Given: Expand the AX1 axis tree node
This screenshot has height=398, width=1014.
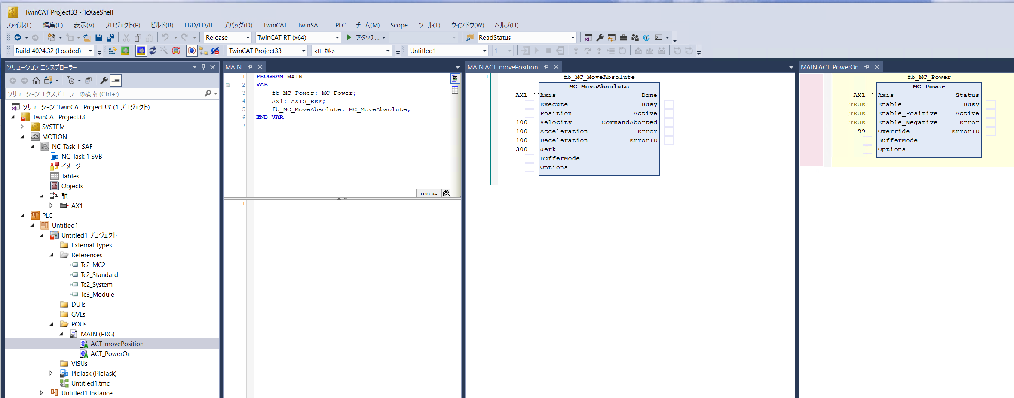Looking at the screenshot, I should click(x=51, y=206).
